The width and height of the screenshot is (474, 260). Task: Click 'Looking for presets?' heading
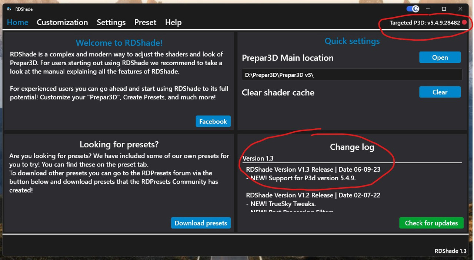[x=119, y=144]
